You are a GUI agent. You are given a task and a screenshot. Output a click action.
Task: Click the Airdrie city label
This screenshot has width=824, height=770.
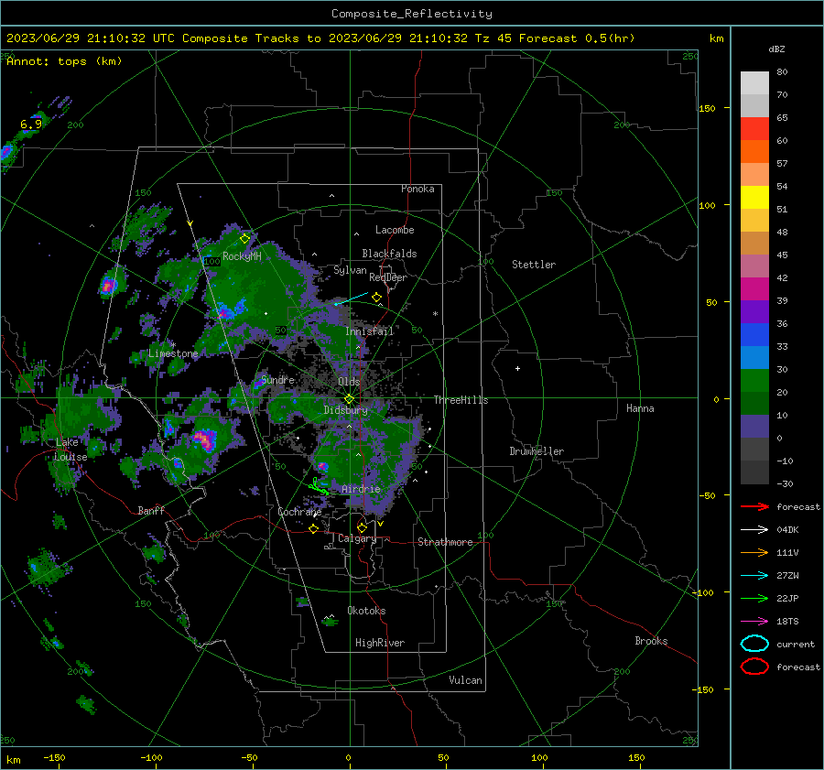pyautogui.click(x=361, y=489)
